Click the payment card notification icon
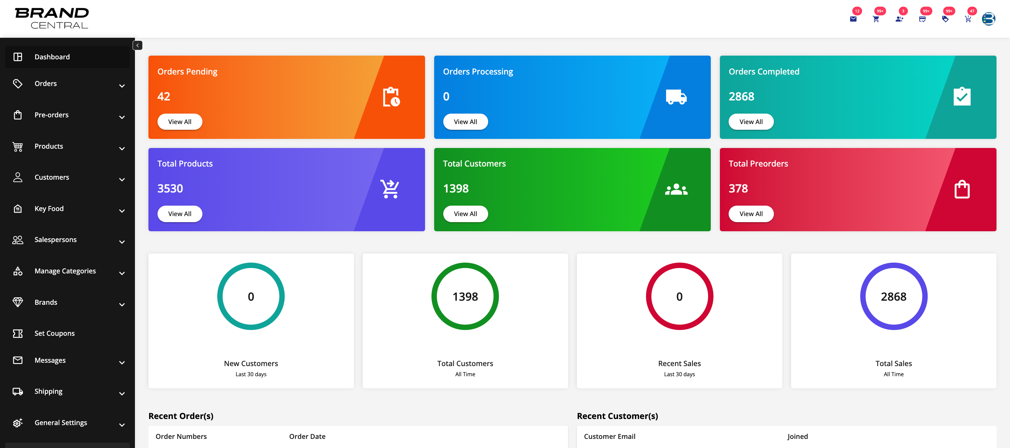This screenshot has height=448, width=1010. (923, 19)
